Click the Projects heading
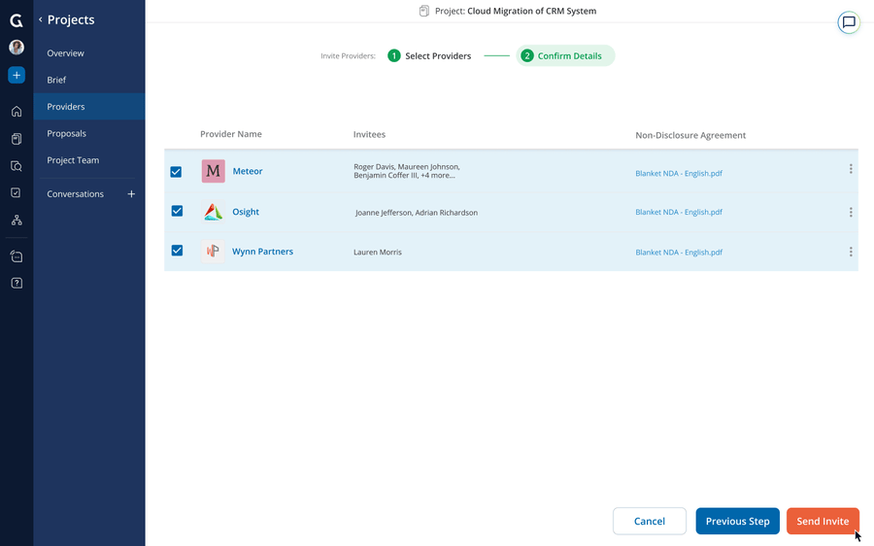Screen dimensions: 874x546 coord(71,19)
